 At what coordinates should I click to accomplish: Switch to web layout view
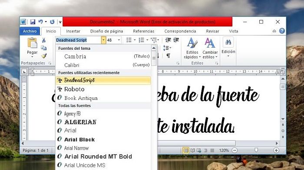point(199,150)
